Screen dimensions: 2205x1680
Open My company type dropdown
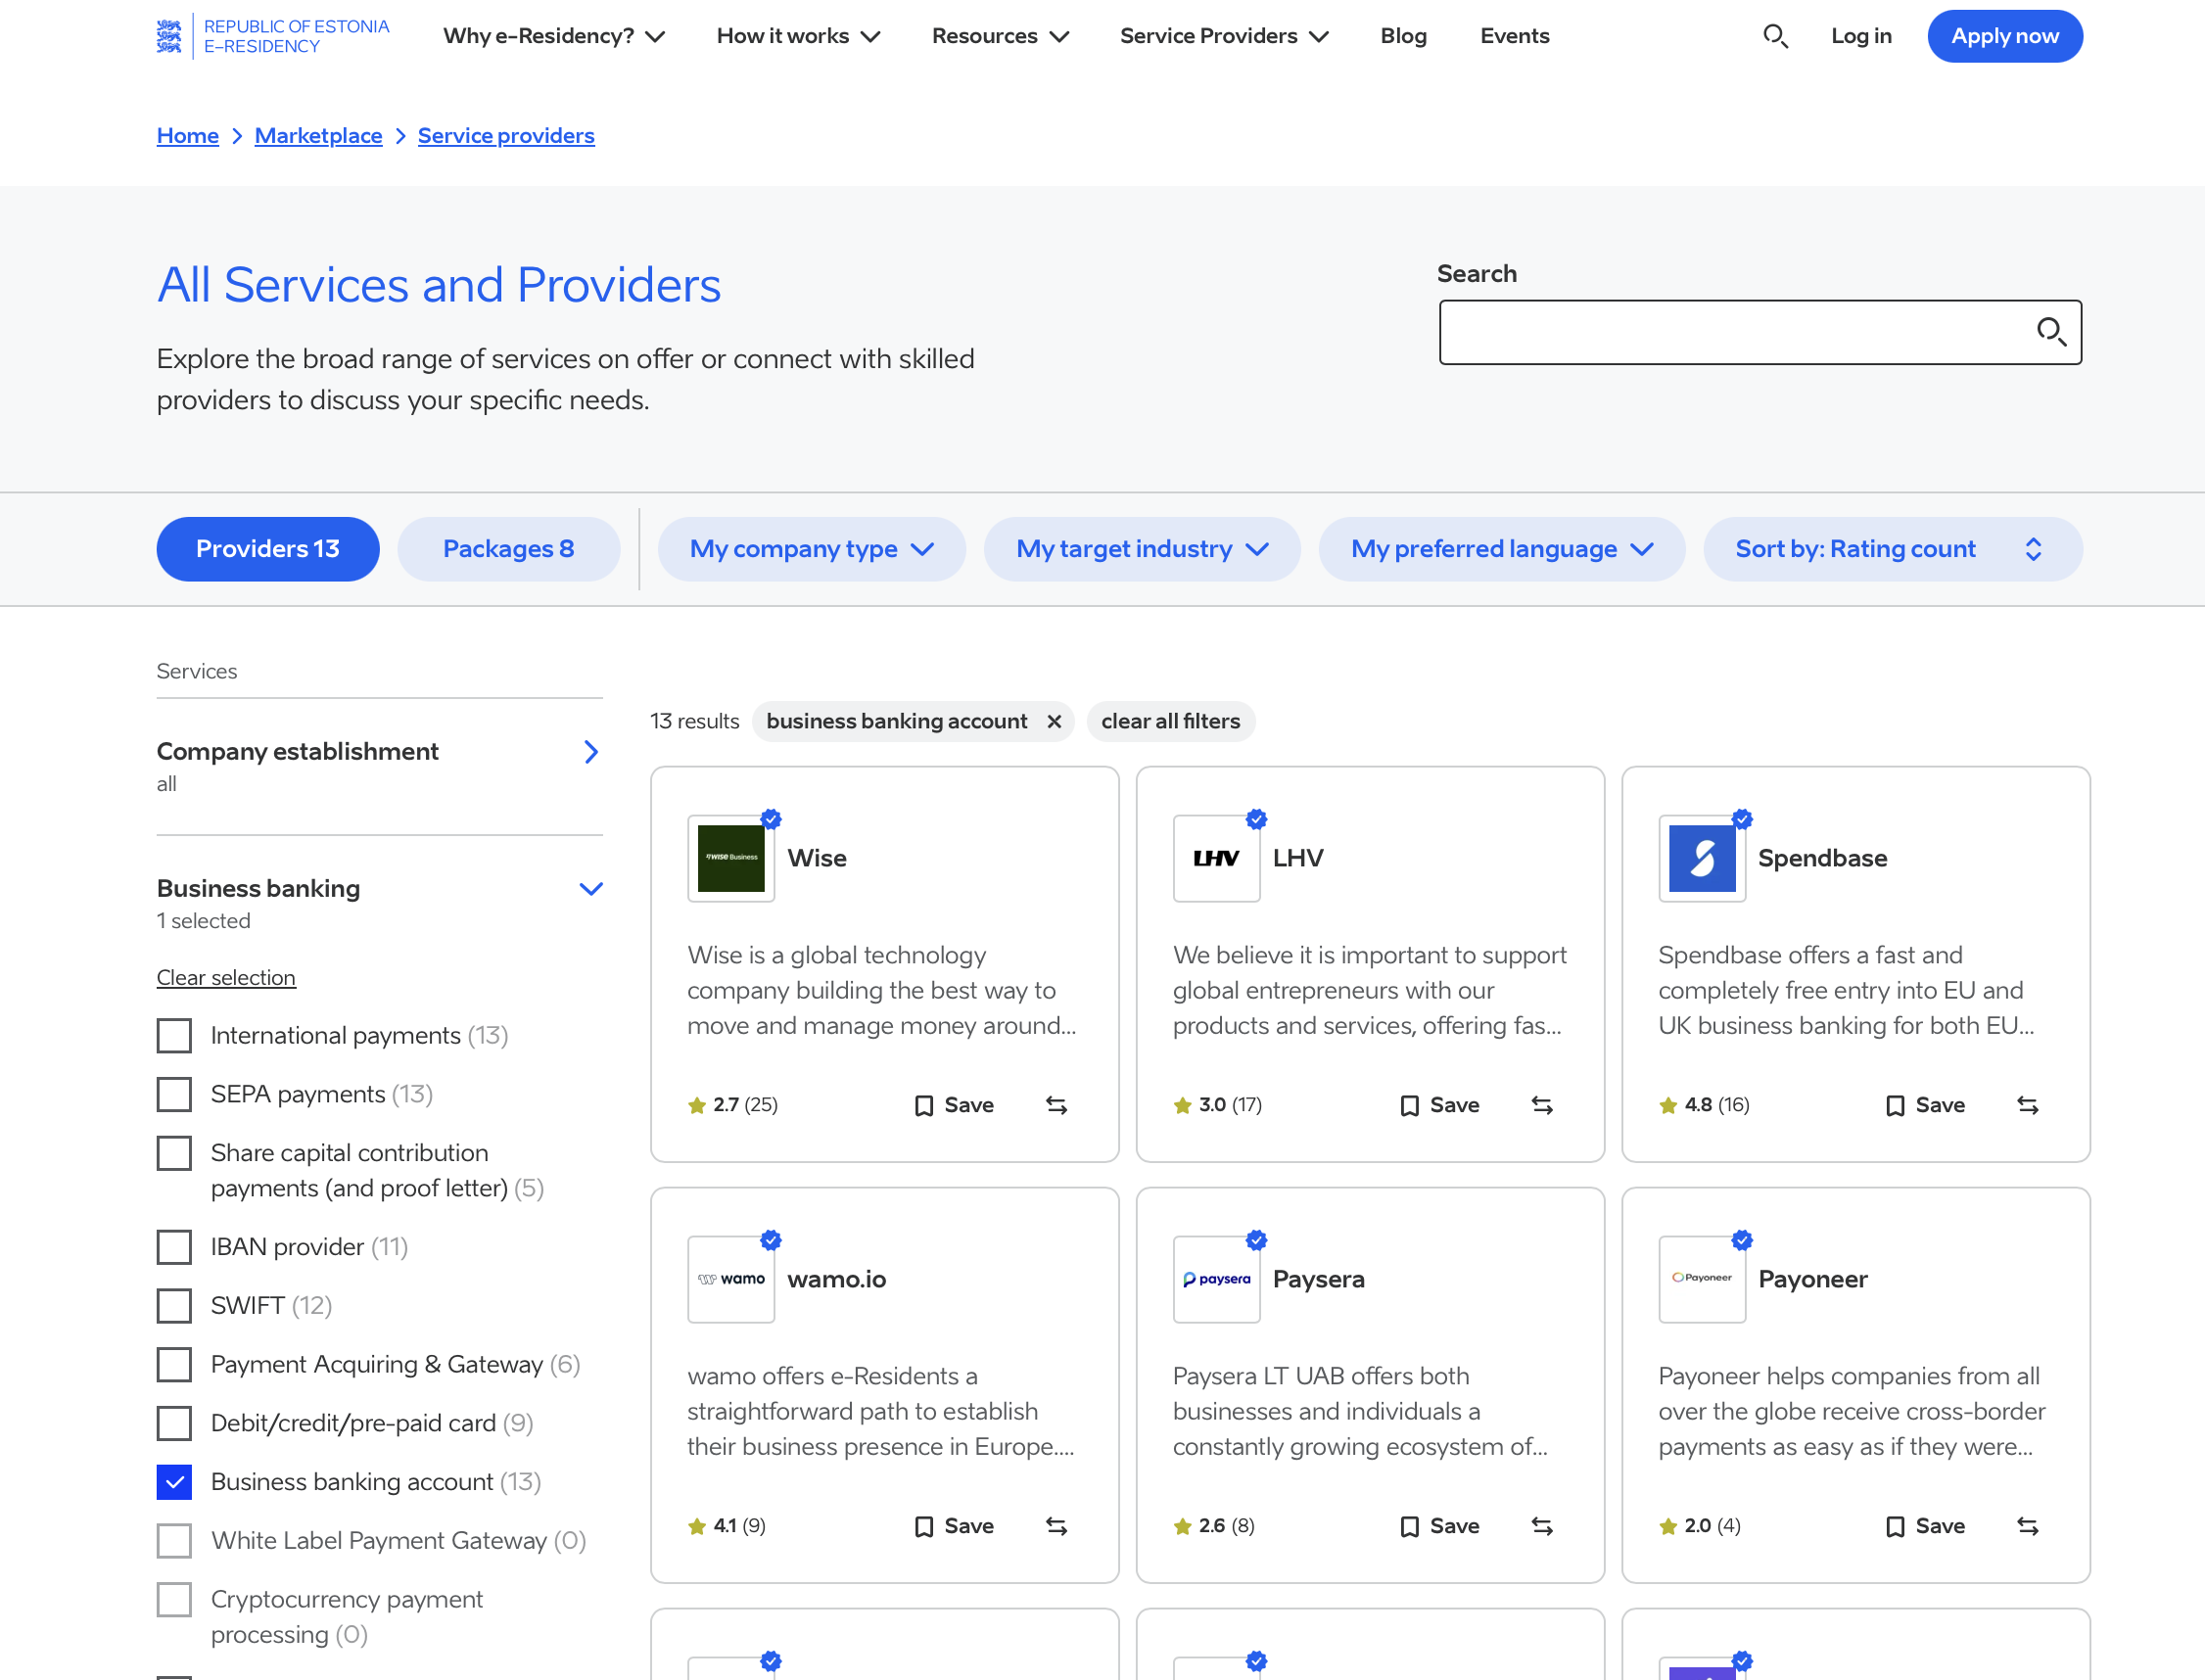(811, 549)
